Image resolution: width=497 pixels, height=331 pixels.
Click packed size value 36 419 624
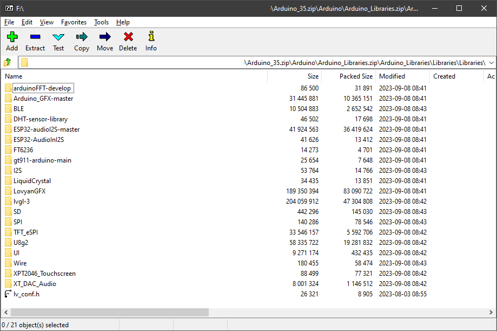tap(358, 129)
